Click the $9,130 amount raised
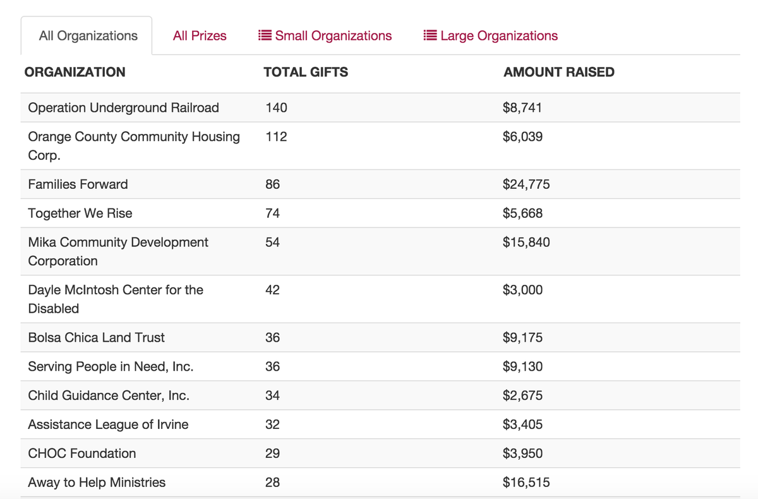Image resolution: width=758 pixels, height=499 pixels. coord(522,366)
